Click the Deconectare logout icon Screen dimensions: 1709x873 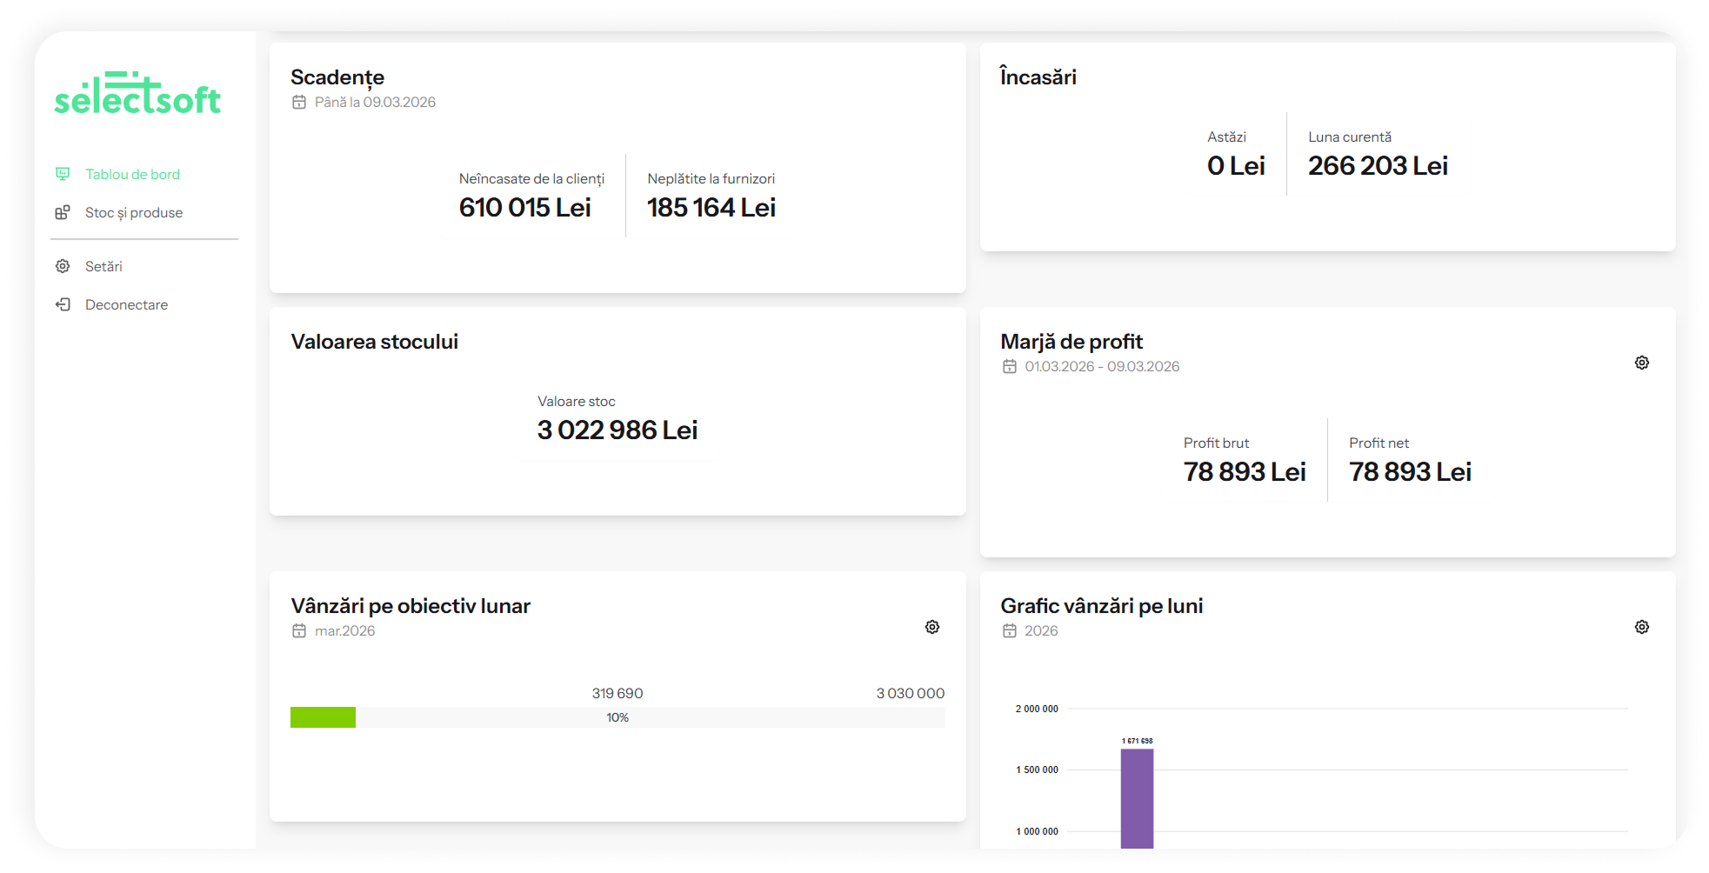[x=63, y=304]
